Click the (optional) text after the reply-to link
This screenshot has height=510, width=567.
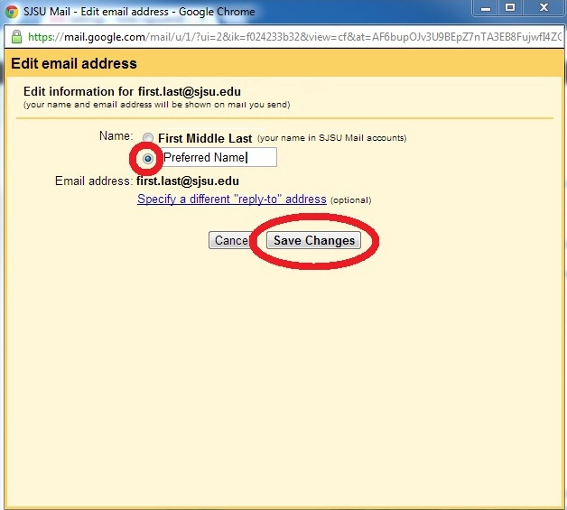tap(350, 199)
